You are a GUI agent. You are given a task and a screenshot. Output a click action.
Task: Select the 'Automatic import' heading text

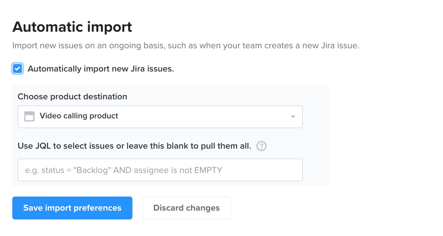point(72,27)
